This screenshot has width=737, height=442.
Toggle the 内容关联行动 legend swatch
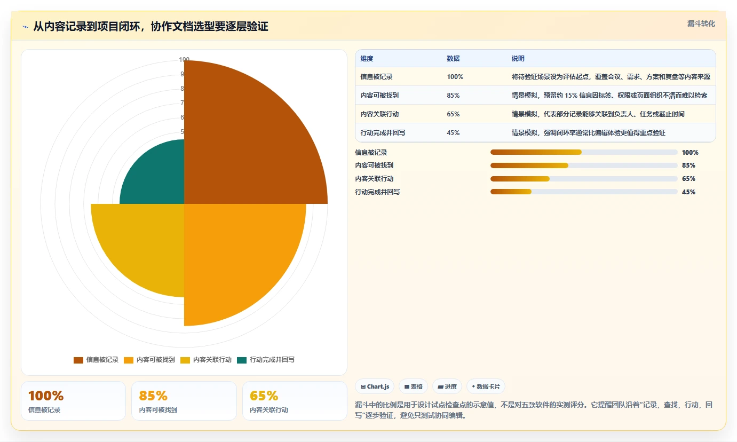(x=185, y=360)
